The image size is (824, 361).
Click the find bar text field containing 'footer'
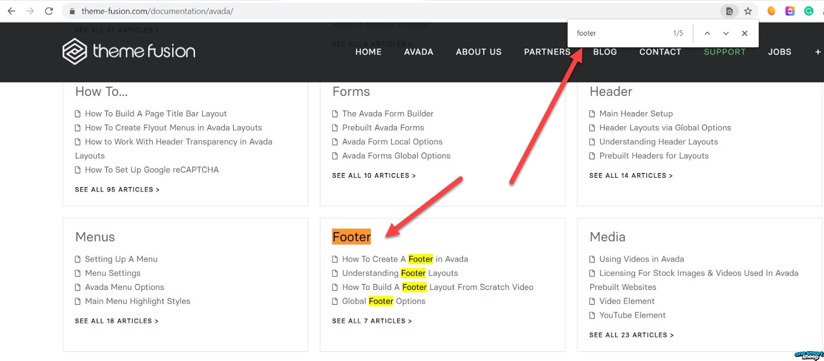(x=618, y=33)
